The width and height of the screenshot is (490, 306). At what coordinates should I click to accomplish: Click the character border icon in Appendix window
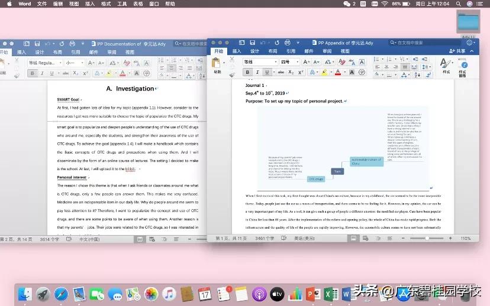362,62
